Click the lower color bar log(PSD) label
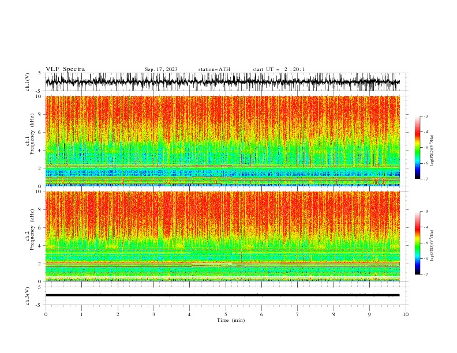Screen dimensions: 457x353 click(432, 246)
